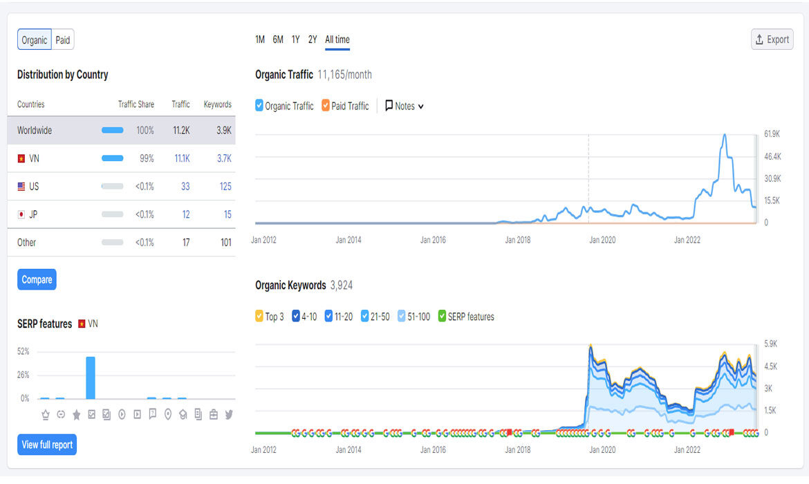Click the Export button
Screen dimensions: 809x484
772,39
